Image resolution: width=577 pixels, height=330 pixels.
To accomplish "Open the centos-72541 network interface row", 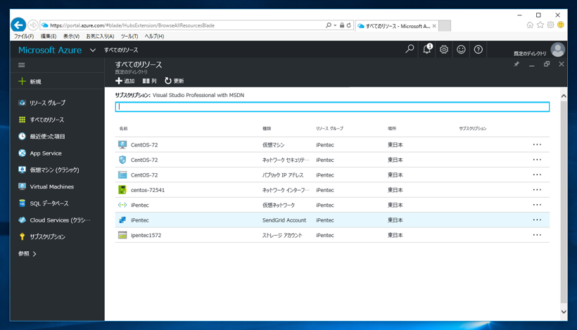I will click(148, 190).
